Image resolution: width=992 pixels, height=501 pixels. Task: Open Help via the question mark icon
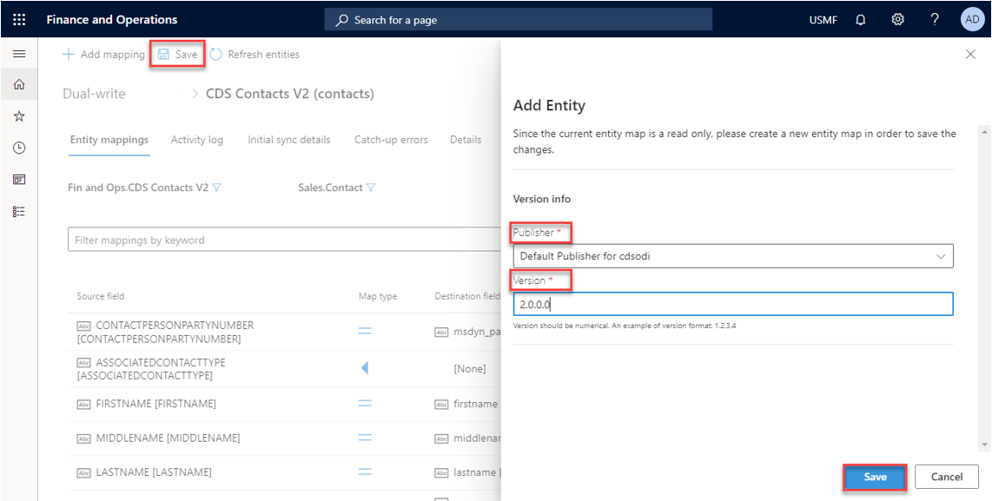pos(934,18)
